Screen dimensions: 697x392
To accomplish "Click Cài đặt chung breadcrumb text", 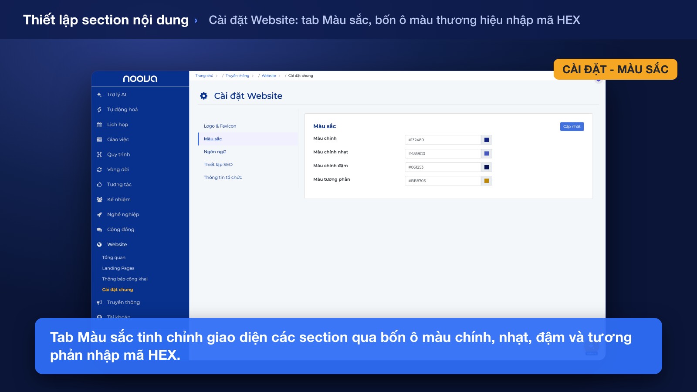I will click(301, 76).
